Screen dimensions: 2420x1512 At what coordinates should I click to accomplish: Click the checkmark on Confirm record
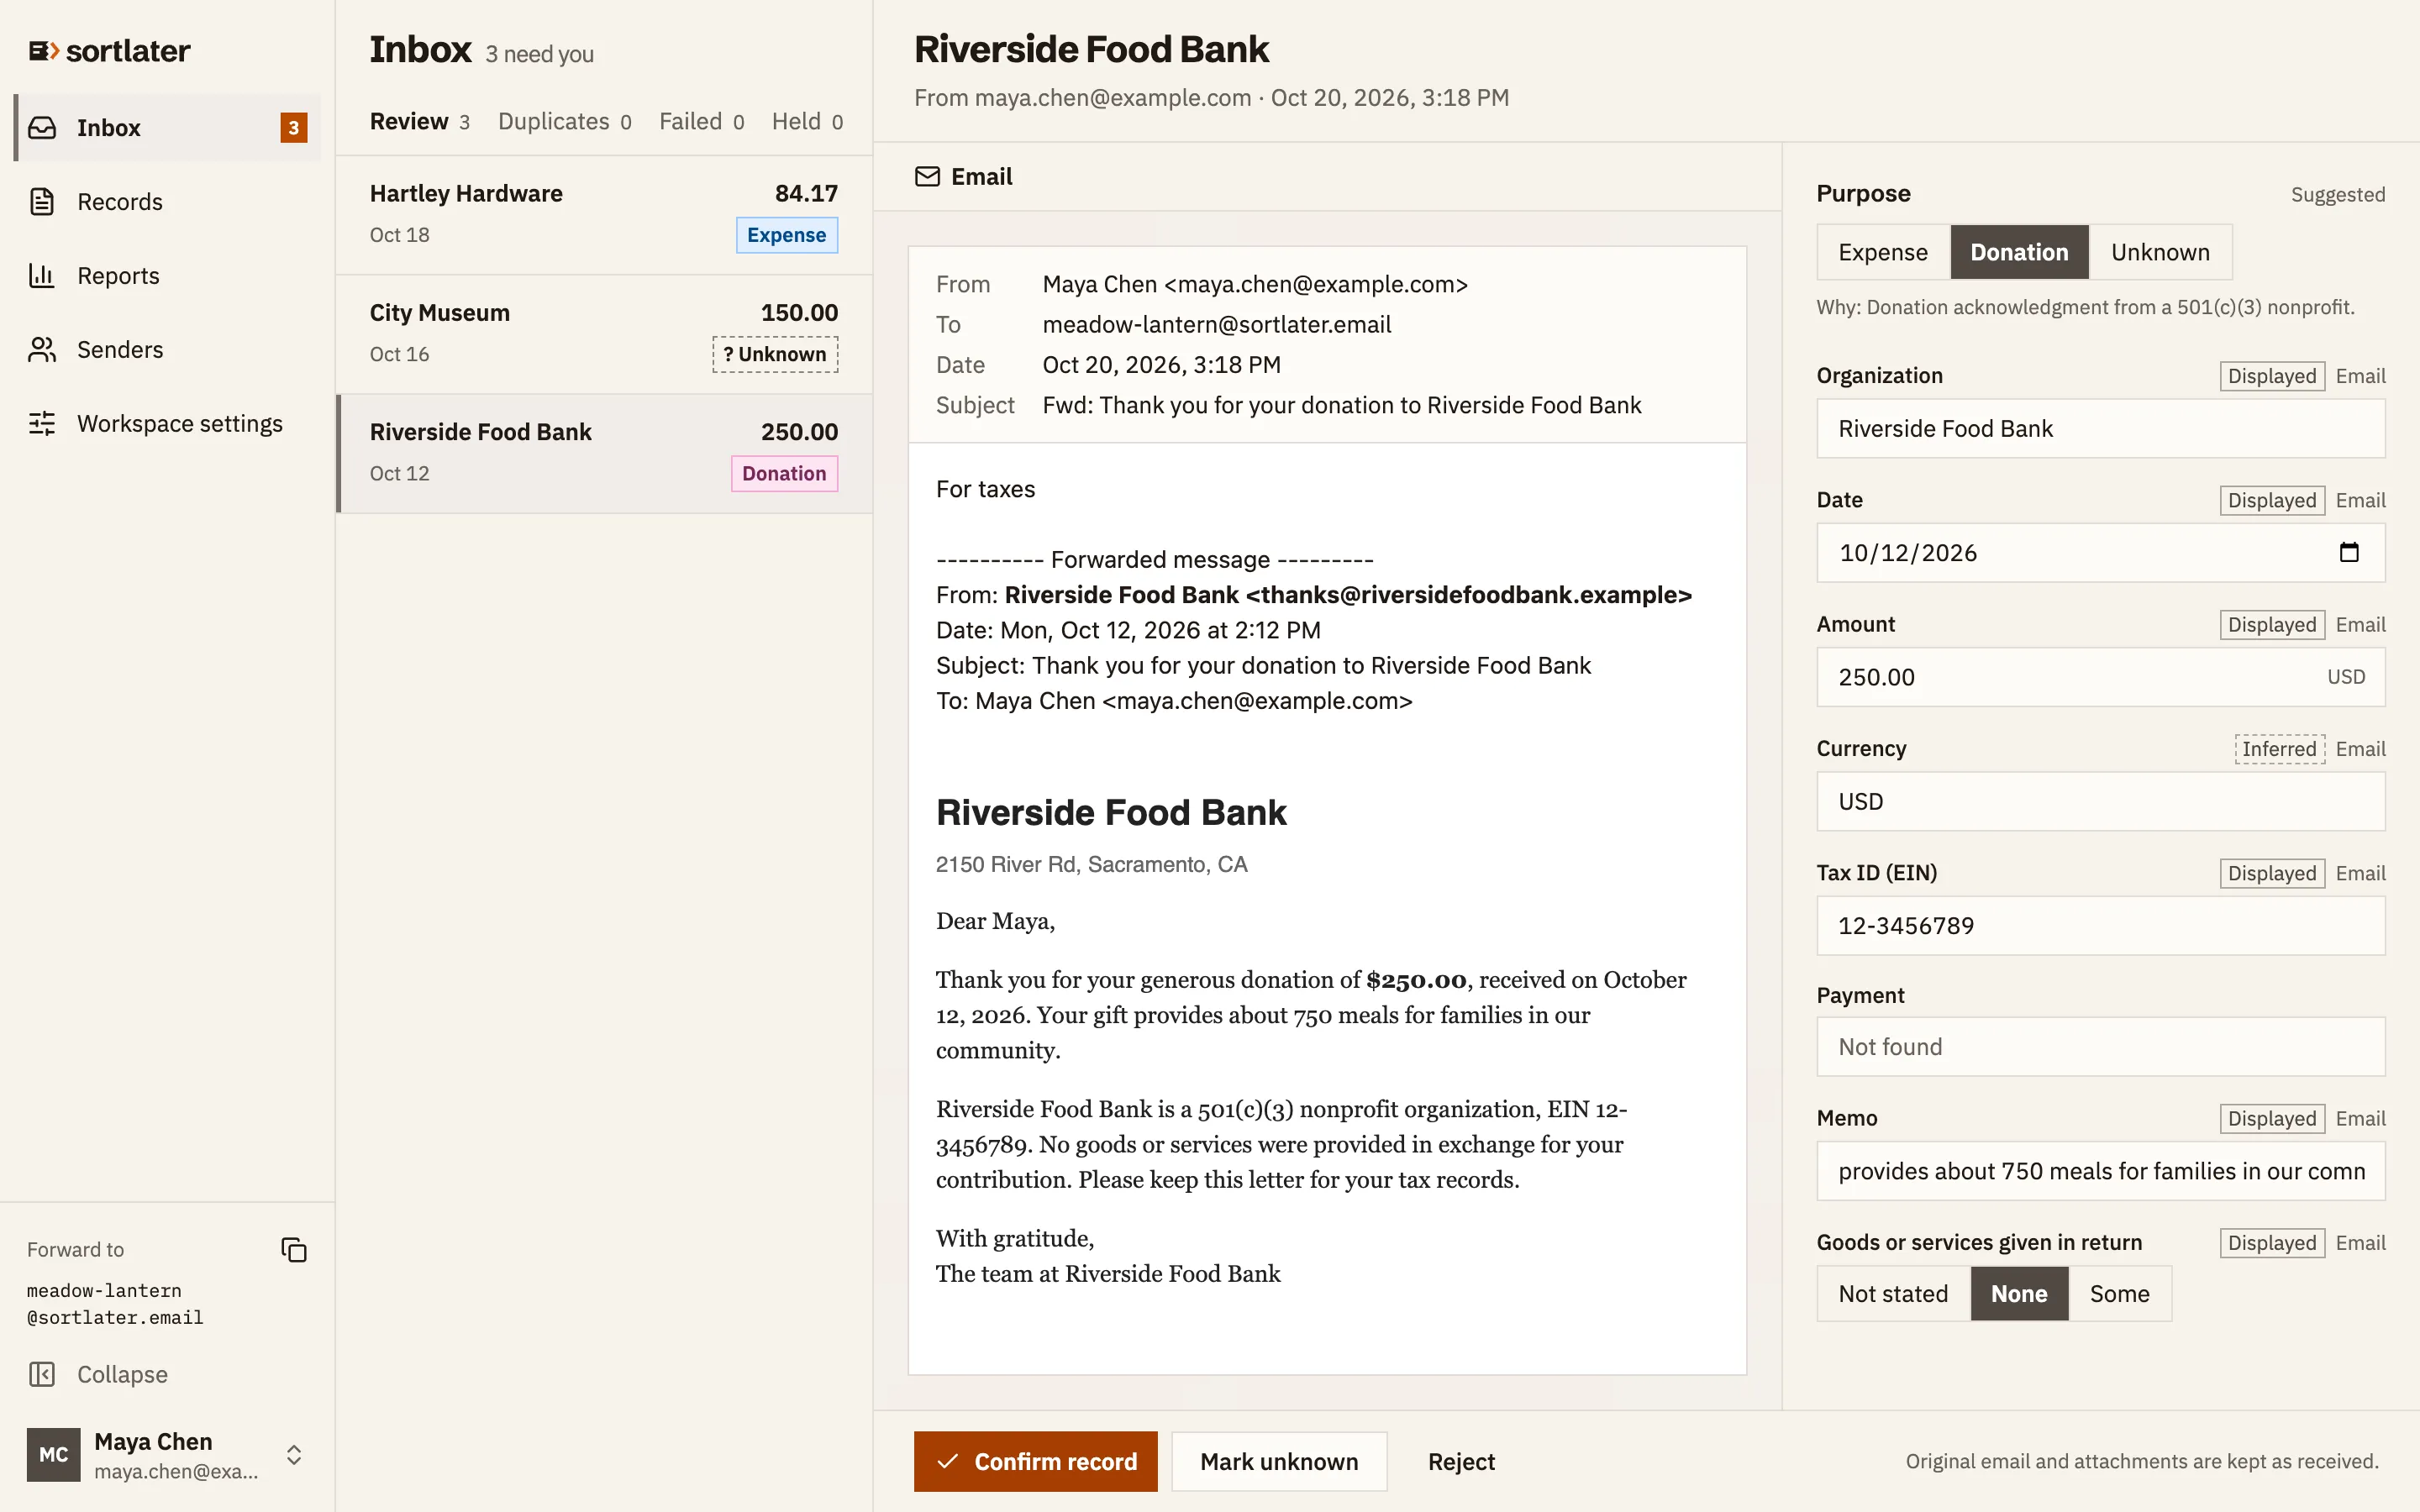[948, 1461]
